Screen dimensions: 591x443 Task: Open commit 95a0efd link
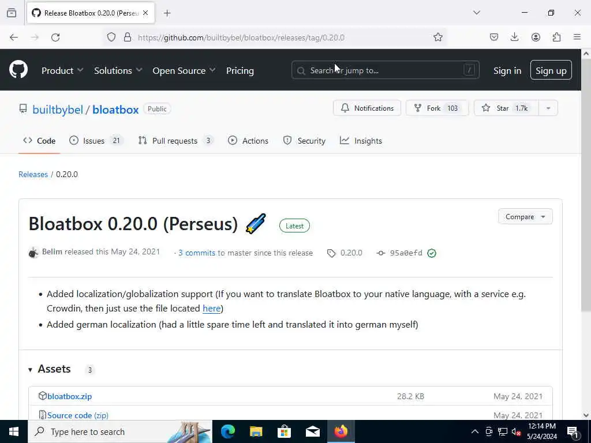coord(406,253)
